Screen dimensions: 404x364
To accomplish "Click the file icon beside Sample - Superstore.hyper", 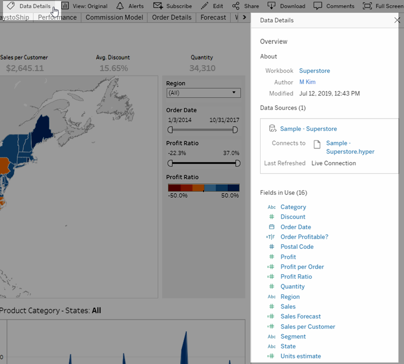I will [317, 144].
